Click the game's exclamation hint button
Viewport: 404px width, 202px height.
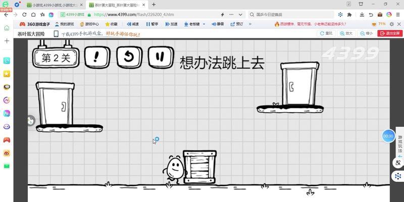[x=97, y=57]
